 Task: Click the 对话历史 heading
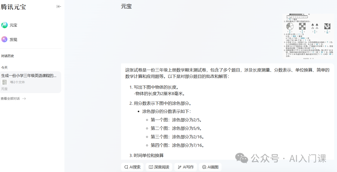point(7,56)
